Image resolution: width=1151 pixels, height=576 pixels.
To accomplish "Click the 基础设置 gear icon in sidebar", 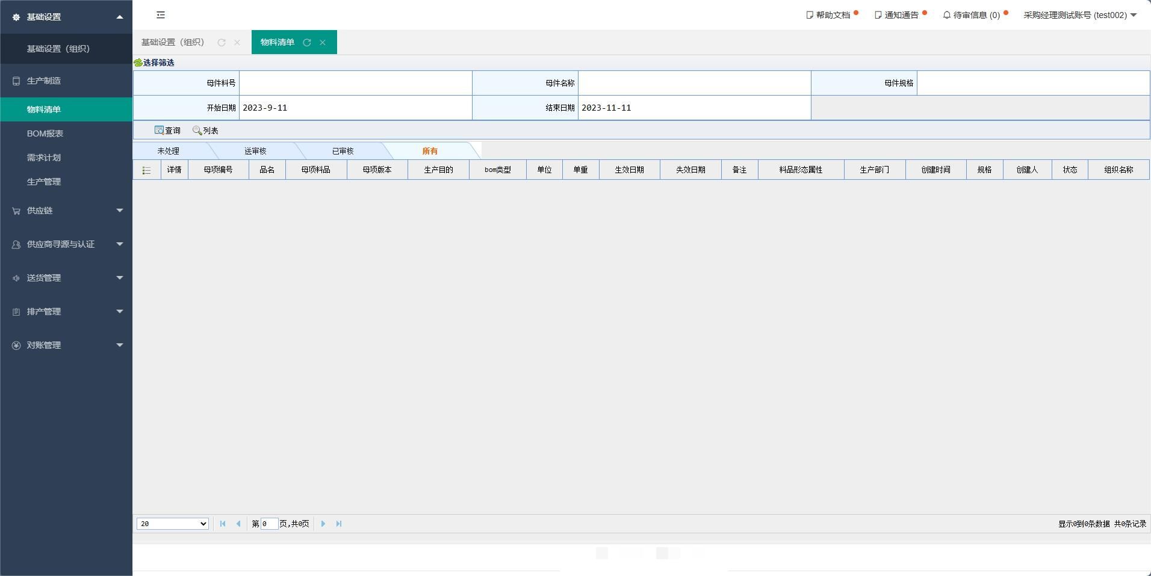I will (16, 17).
